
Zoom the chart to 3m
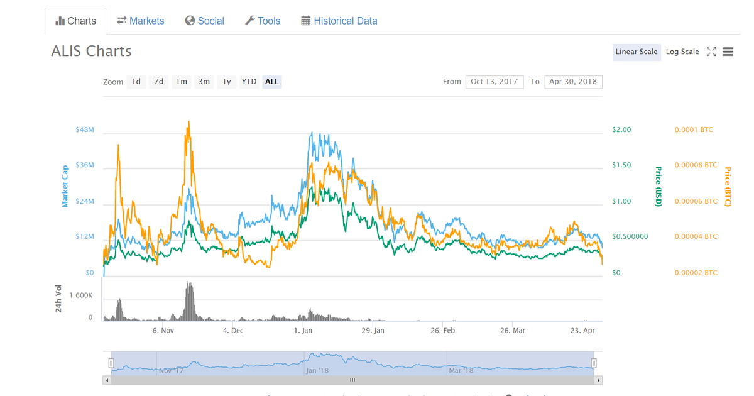[x=204, y=82]
